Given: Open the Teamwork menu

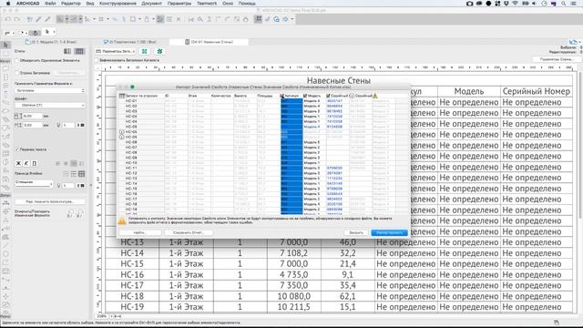Looking at the screenshot, I should click(207, 4).
